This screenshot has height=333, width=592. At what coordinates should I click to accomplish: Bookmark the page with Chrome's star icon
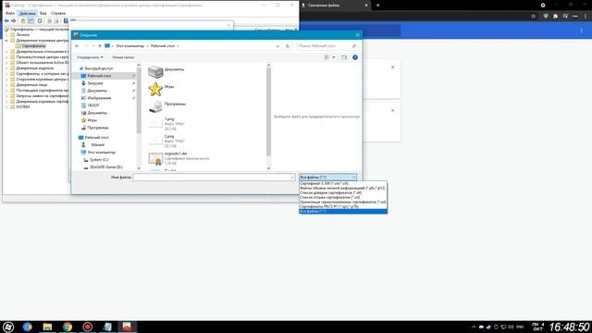coord(533,17)
